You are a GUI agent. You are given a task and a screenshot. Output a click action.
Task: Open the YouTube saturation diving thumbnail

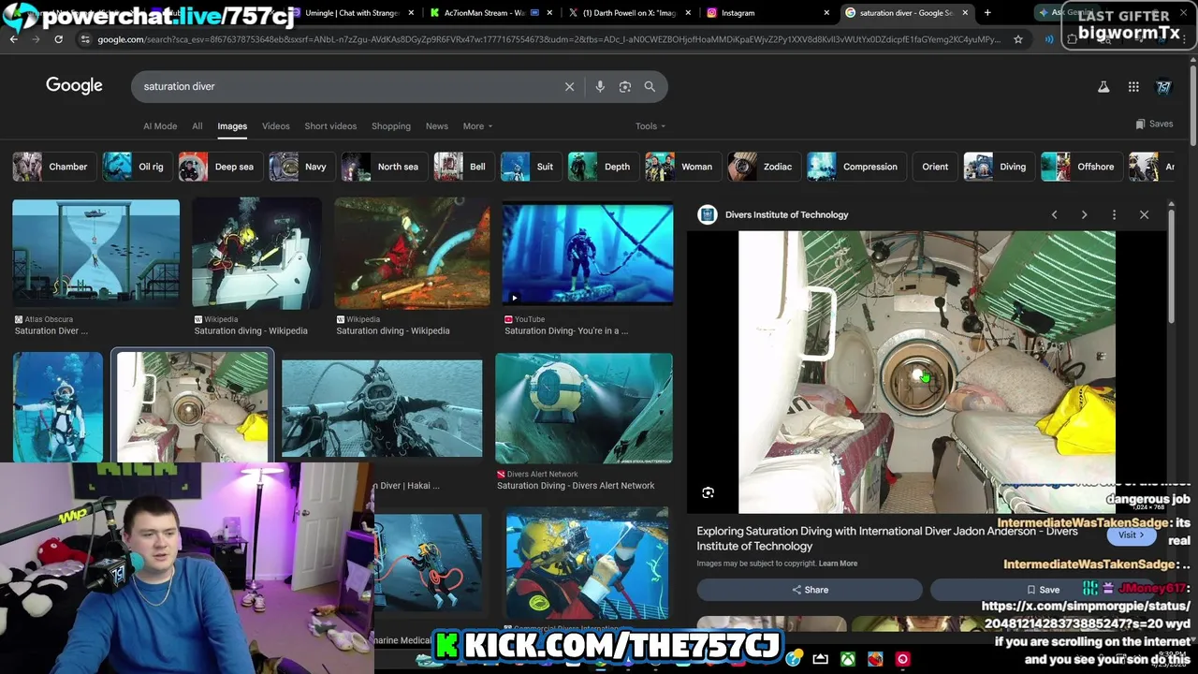click(x=587, y=253)
